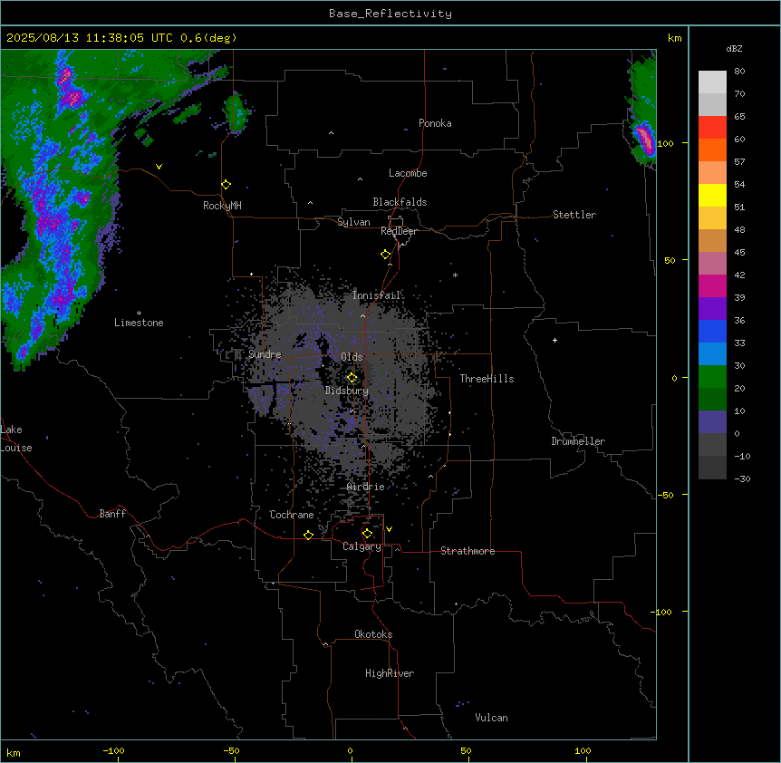The height and width of the screenshot is (763, 781).
Task: Select the Banff label
Action: [x=112, y=514]
